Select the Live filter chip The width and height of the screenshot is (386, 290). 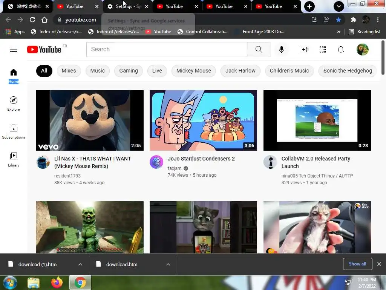157,71
